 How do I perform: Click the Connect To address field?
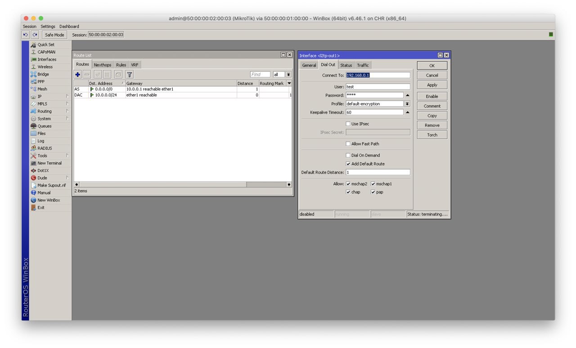pyautogui.click(x=378, y=76)
